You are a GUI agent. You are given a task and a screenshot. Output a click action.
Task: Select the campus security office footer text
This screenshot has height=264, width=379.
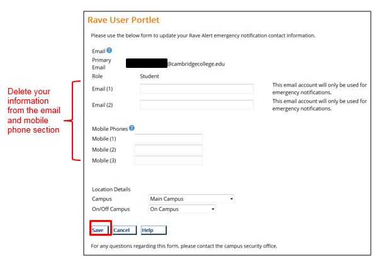click(184, 246)
